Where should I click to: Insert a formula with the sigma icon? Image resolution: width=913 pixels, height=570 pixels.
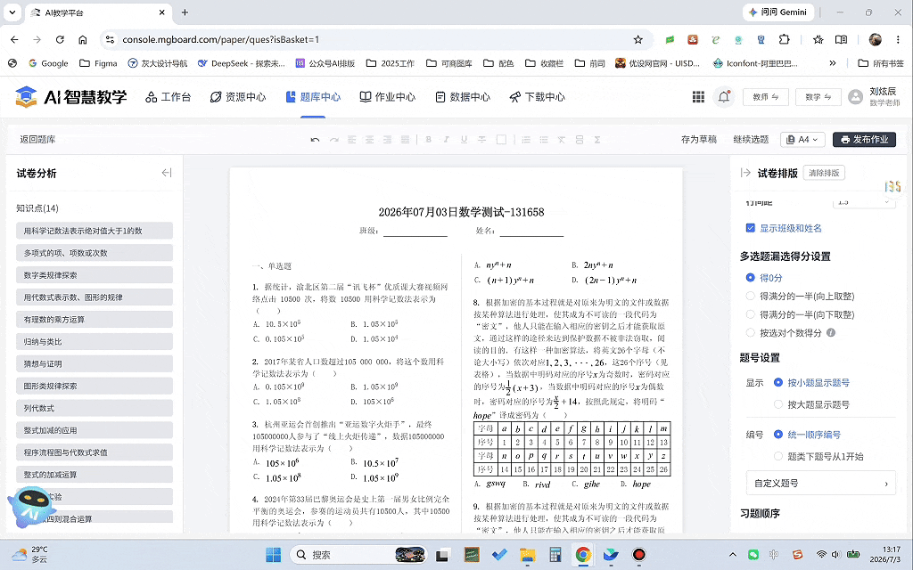(x=597, y=140)
